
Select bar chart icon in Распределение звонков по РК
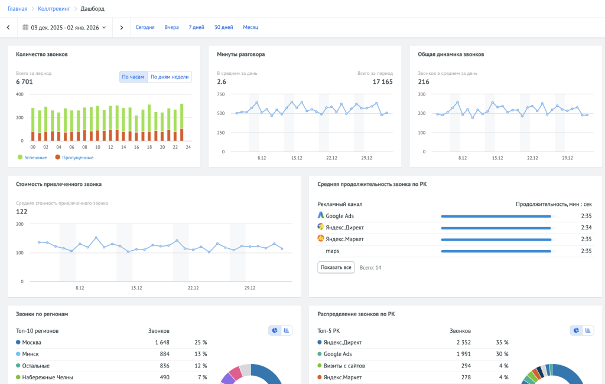click(x=588, y=330)
